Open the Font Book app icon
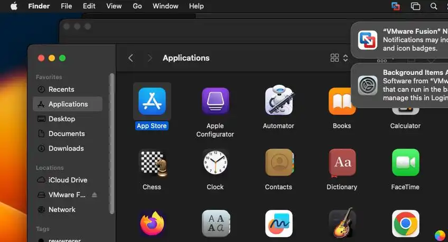 (x=216, y=224)
